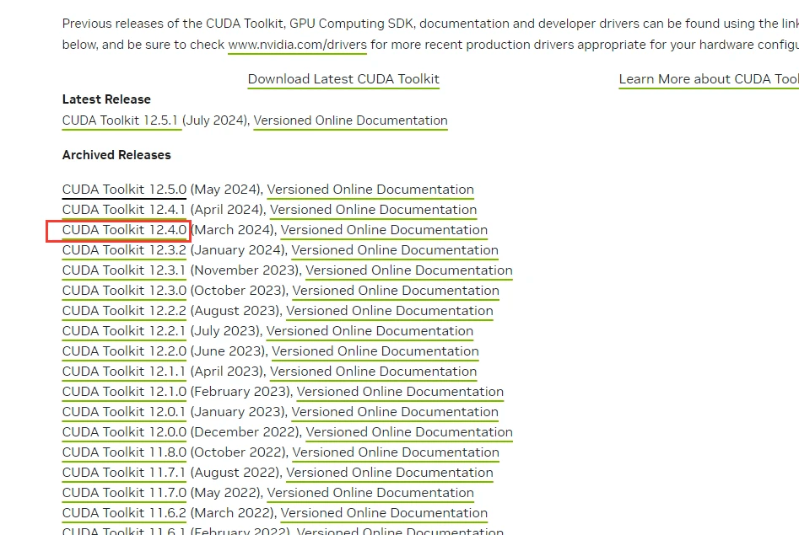View documentation for the October 2022 release
Image resolution: width=799 pixels, height=535 pixels.
[x=396, y=452]
